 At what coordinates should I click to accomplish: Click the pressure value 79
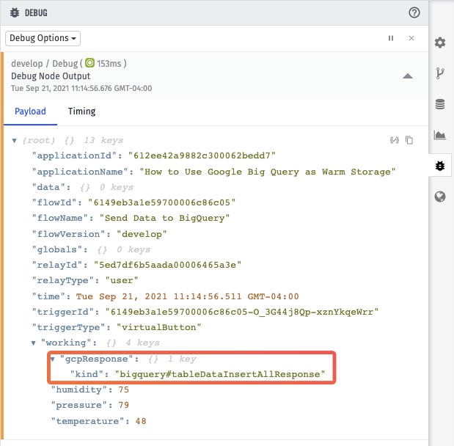(x=124, y=405)
